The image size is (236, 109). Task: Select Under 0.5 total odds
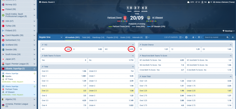click(x=111, y=71)
